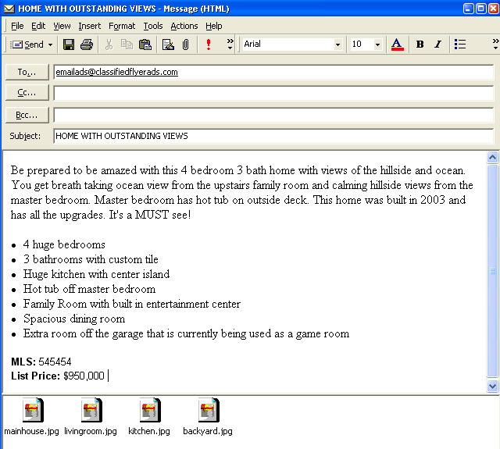The height and width of the screenshot is (449, 500).
Task: Click the Signature icon in toolbar
Action: [x=168, y=45]
